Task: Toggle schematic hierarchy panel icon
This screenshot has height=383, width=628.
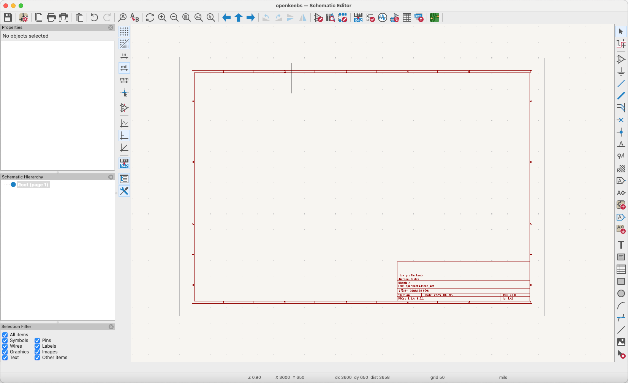Action: pyautogui.click(x=124, y=179)
